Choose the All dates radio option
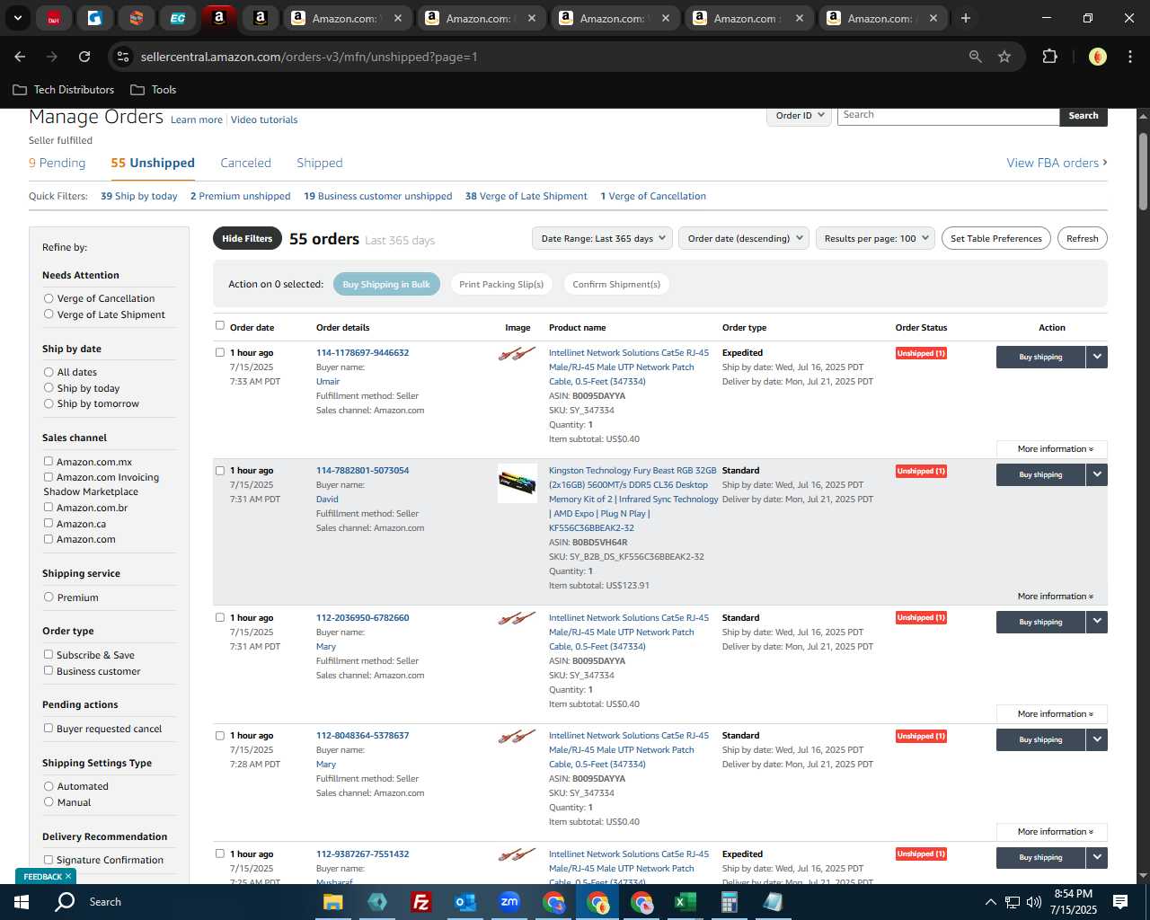Image resolution: width=1150 pixels, height=920 pixels. pos(49,372)
